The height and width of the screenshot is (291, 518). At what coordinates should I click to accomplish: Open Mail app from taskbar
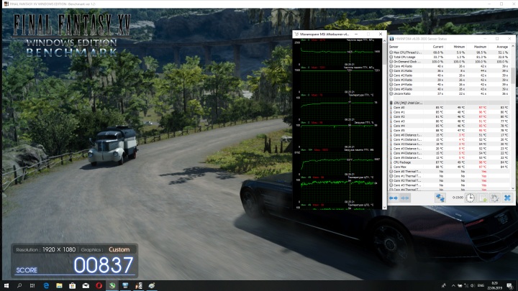point(86,286)
